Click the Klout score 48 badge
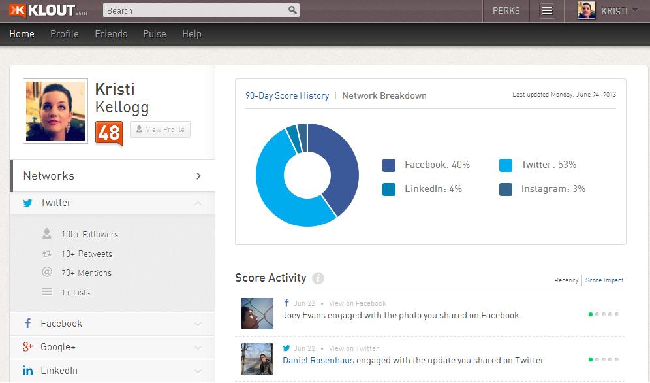The image size is (650, 383). [x=109, y=133]
